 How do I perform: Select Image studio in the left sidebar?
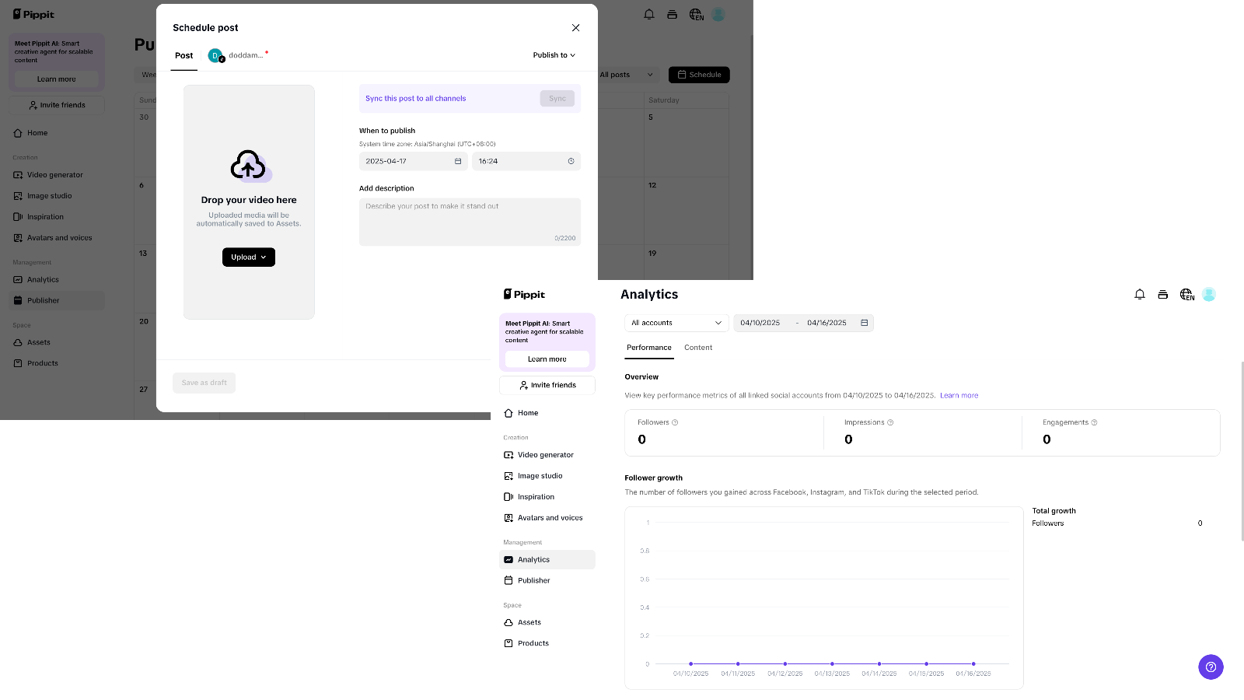coord(540,475)
